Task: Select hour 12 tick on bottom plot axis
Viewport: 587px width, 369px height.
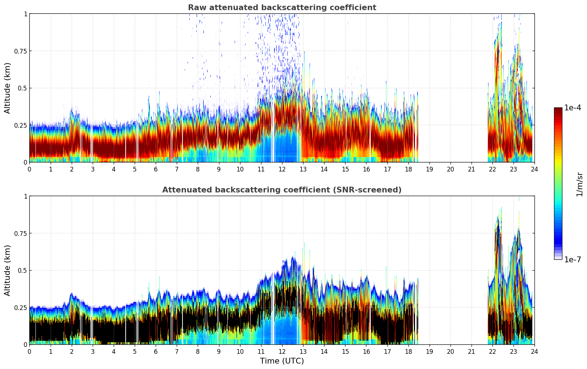Action: (x=282, y=351)
